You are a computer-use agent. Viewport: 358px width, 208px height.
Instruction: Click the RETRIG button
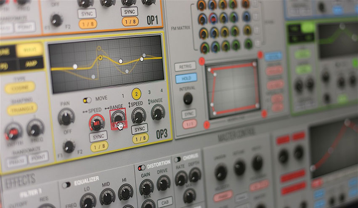pos(185,67)
